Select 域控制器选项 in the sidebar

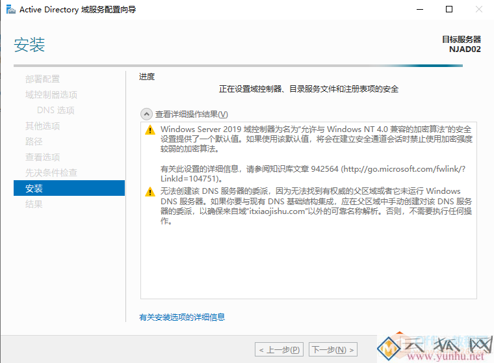tap(51, 94)
